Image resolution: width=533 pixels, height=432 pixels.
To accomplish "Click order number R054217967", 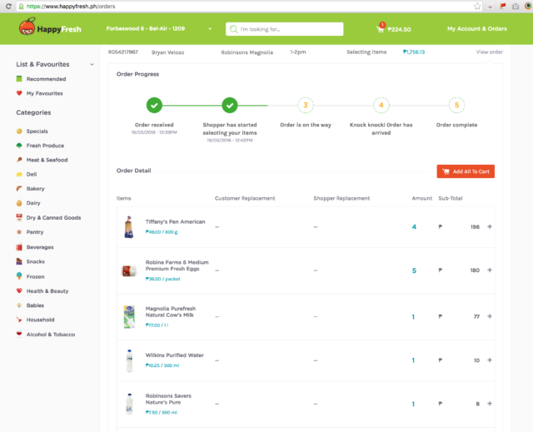I will point(123,52).
